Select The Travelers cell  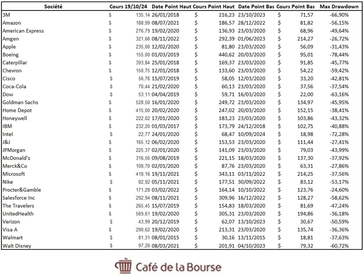pos(18,206)
